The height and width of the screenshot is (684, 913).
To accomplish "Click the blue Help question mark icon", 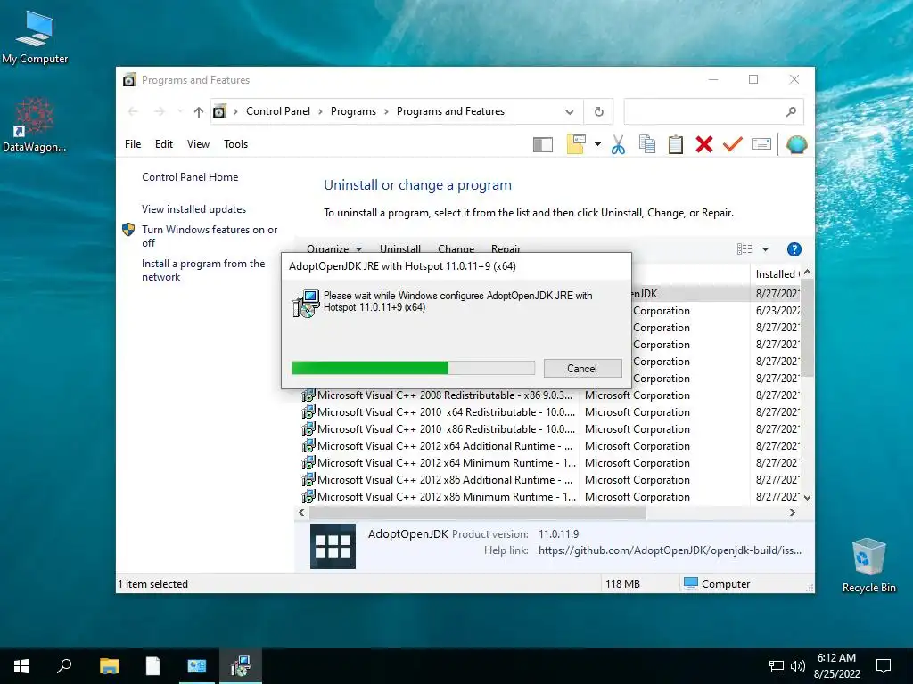I will point(794,249).
